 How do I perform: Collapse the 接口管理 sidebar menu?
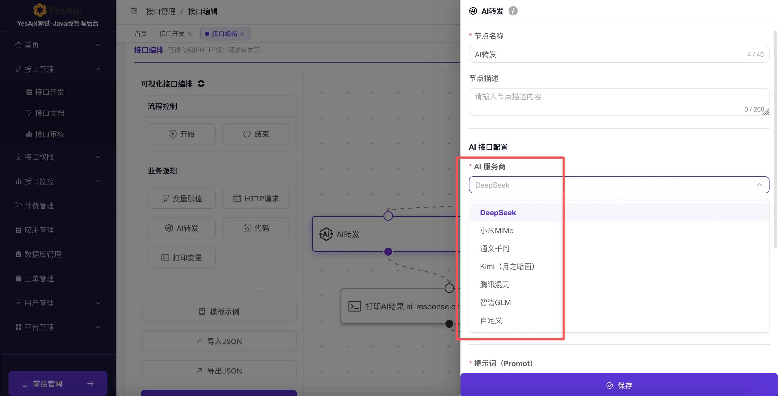click(58, 69)
